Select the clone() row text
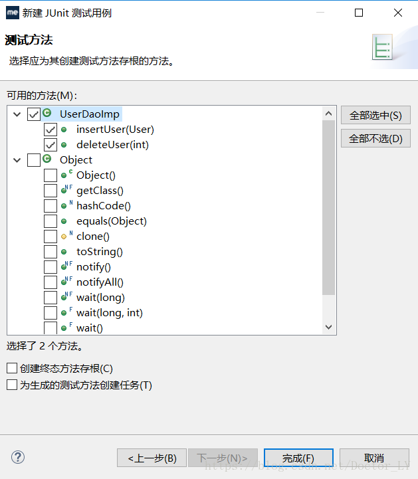The image size is (418, 479). point(93,237)
